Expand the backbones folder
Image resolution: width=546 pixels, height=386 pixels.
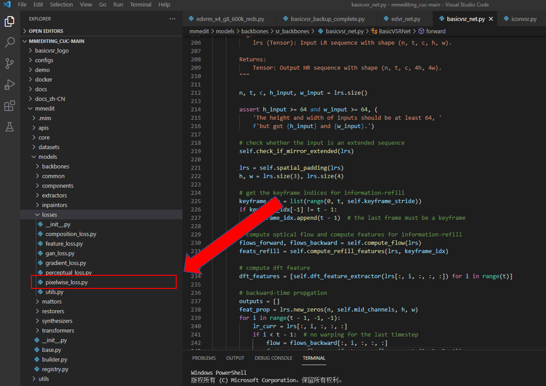101,167
